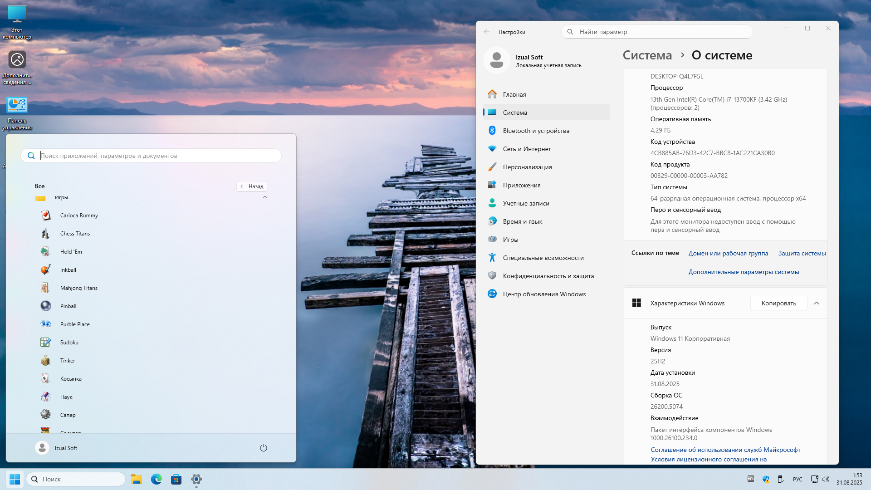Open Purble Place icon

[45, 324]
